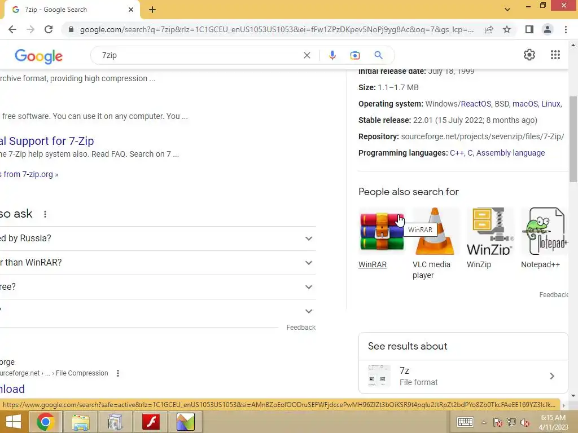Open the clock showing 6:15 AM
578x433 pixels.
point(553,422)
